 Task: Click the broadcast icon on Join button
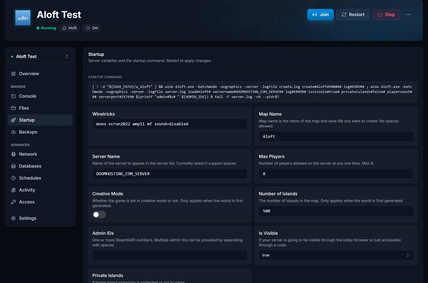315,15
